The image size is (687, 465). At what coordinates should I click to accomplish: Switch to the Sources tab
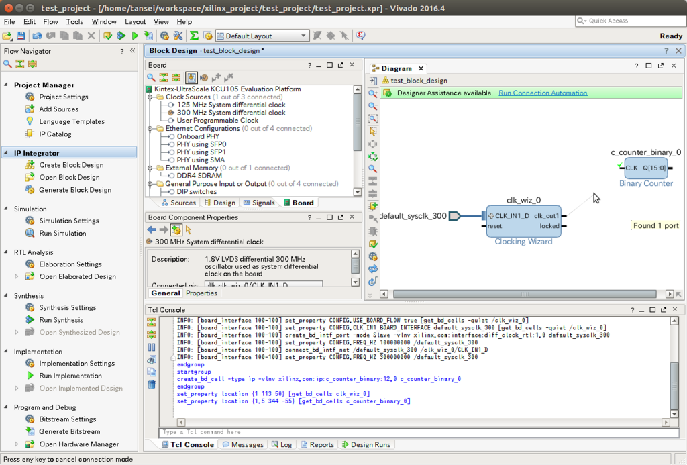coord(178,203)
